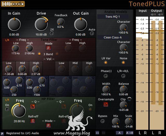Toggle the HP Filter L/R link label
Viewport: 166px width, 136px height.
7,100
